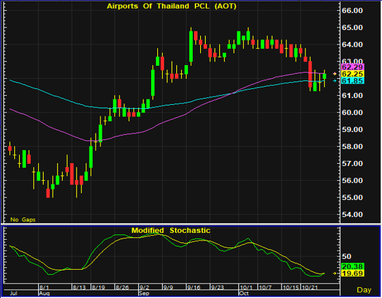This screenshot has height=298, width=382.
Task: Click the Modified Stochastic indicator title
Action: (x=171, y=230)
